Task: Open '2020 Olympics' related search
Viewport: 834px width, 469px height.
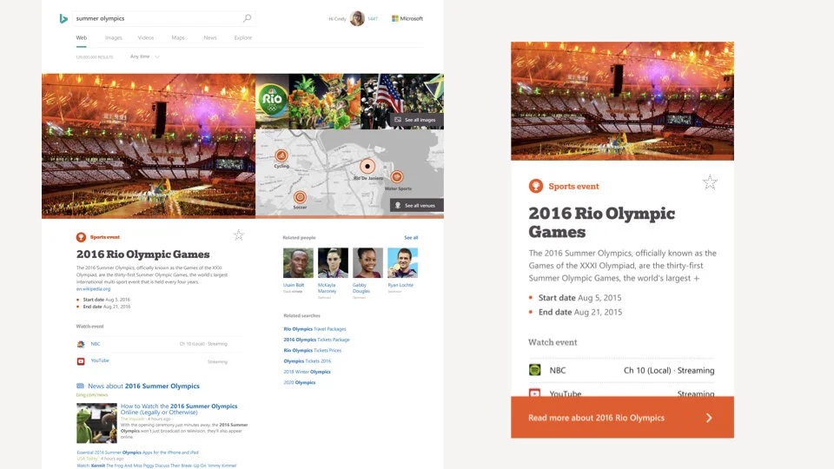Action: click(x=300, y=382)
